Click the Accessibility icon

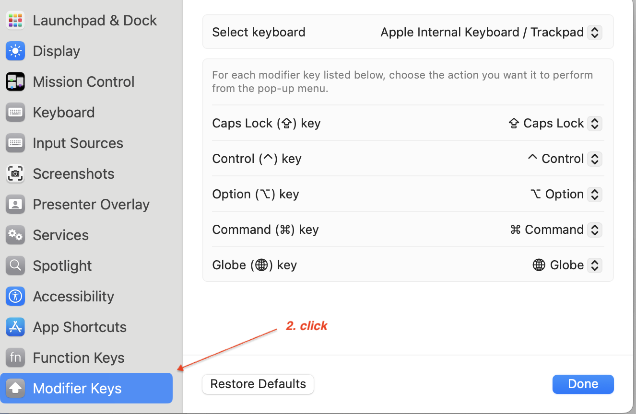click(x=15, y=296)
